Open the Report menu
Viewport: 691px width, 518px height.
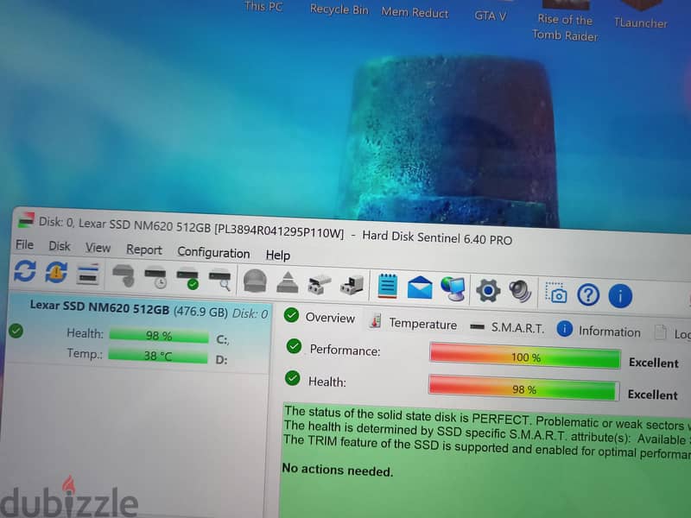(144, 250)
